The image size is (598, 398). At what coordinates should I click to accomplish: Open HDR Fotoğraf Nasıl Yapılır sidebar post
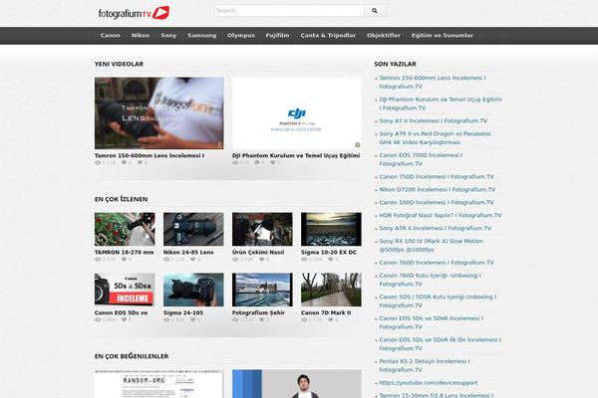[x=441, y=215]
